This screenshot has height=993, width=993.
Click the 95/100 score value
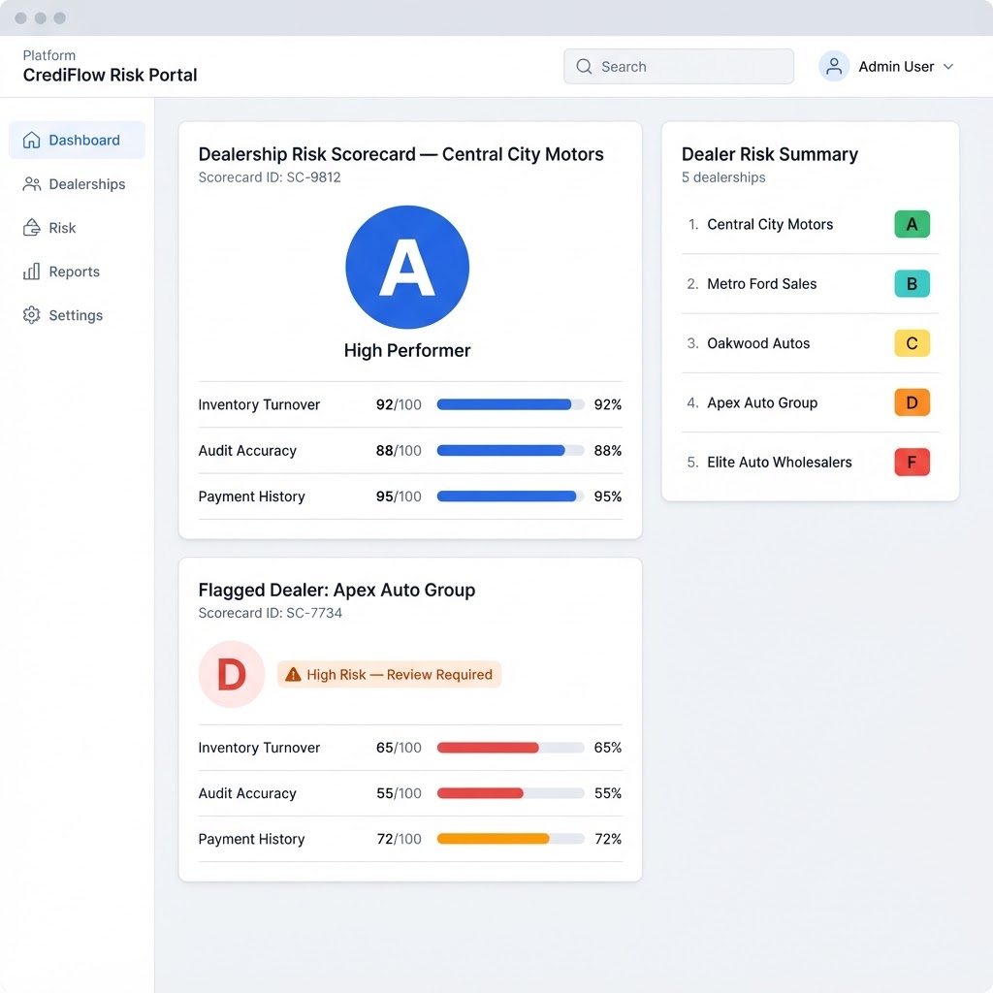point(399,496)
